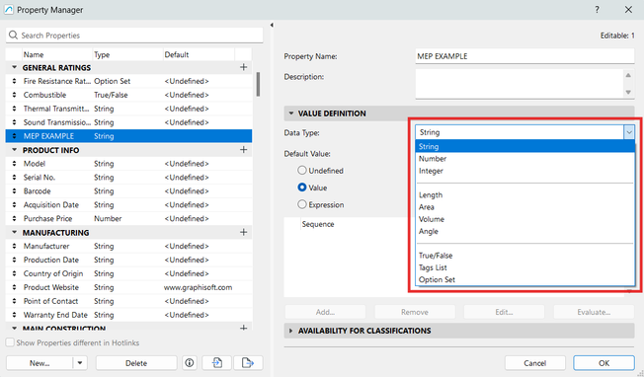Click the info icon button next to Delete
The width and height of the screenshot is (644, 377).
coord(190,363)
